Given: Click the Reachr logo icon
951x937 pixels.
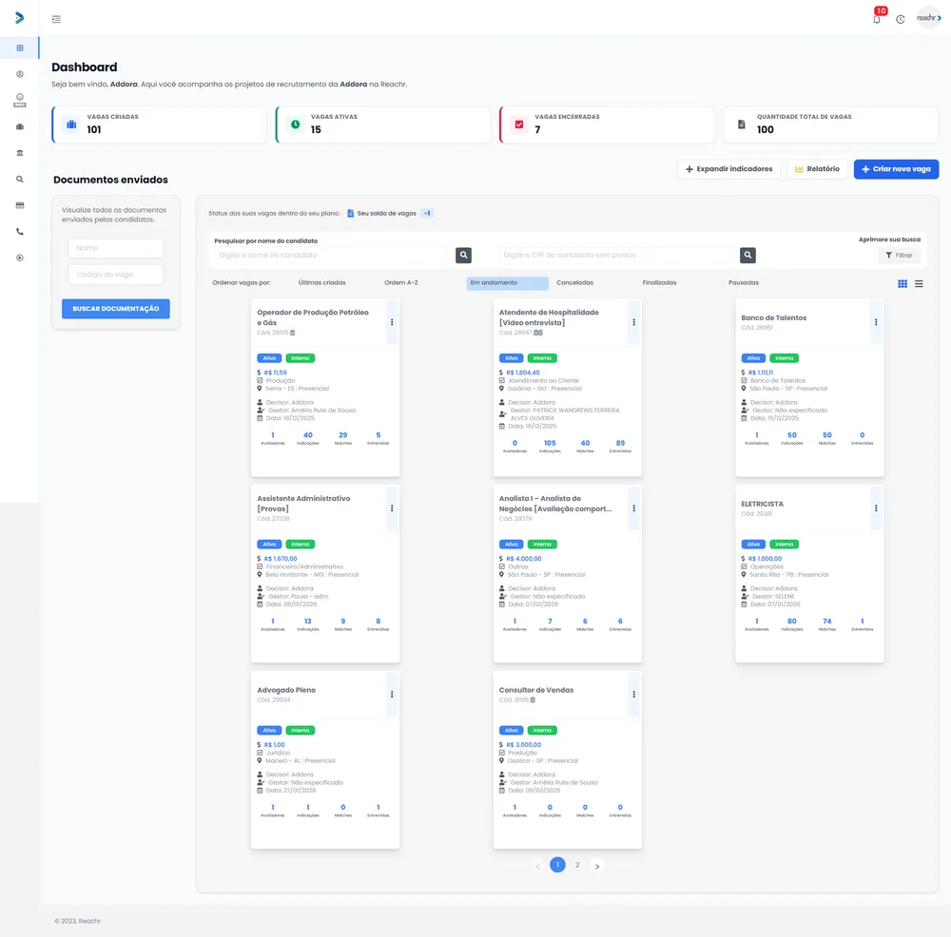Looking at the screenshot, I should click(x=19, y=17).
